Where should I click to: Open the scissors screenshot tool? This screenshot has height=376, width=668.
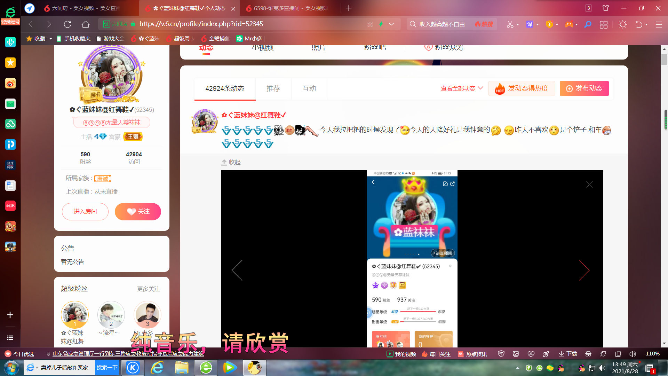point(510,24)
